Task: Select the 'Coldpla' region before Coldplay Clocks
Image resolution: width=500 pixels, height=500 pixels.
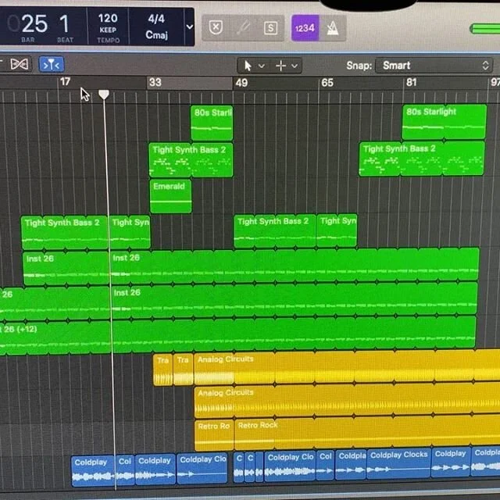Action: click(x=351, y=466)
